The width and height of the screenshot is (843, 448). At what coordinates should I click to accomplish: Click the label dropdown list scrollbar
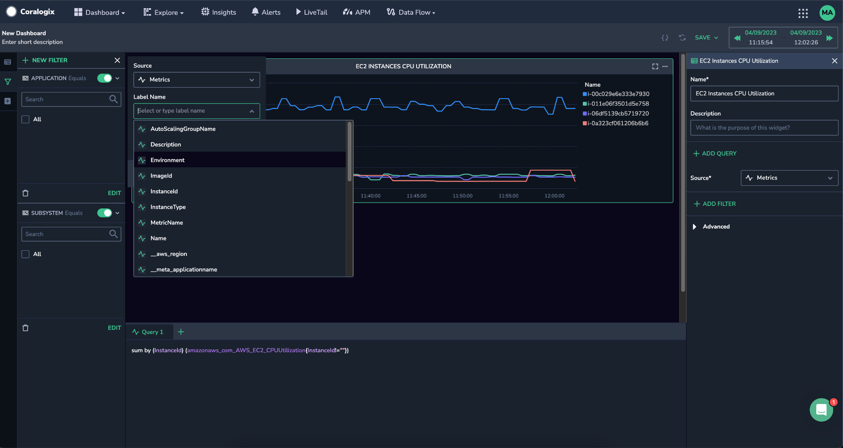point(349,152)
